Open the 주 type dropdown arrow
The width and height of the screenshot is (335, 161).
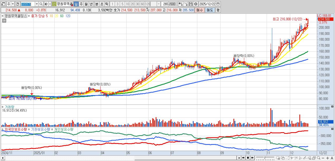point(13,4)
